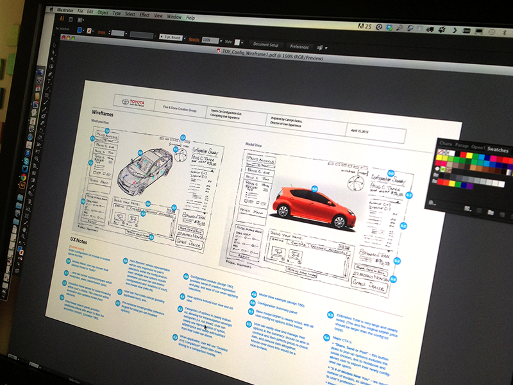
Task: Open the align options dropdown after Preferences
Action: (326, 48)
